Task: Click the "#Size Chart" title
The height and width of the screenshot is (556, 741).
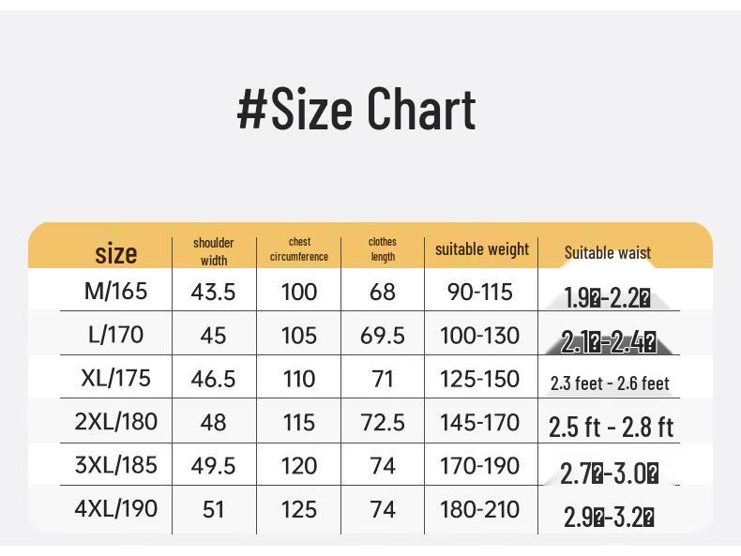Action: [x=356, y=109]
